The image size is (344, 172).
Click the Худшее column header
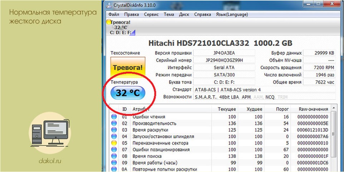[251, 109]
